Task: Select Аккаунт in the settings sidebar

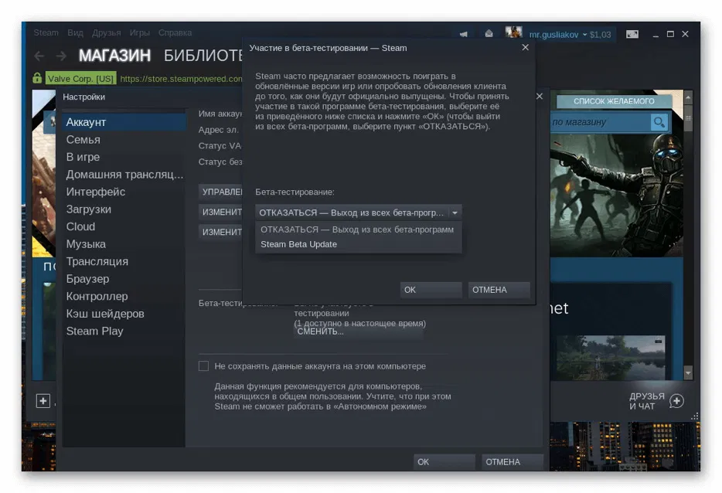Action: click(85, 122)
